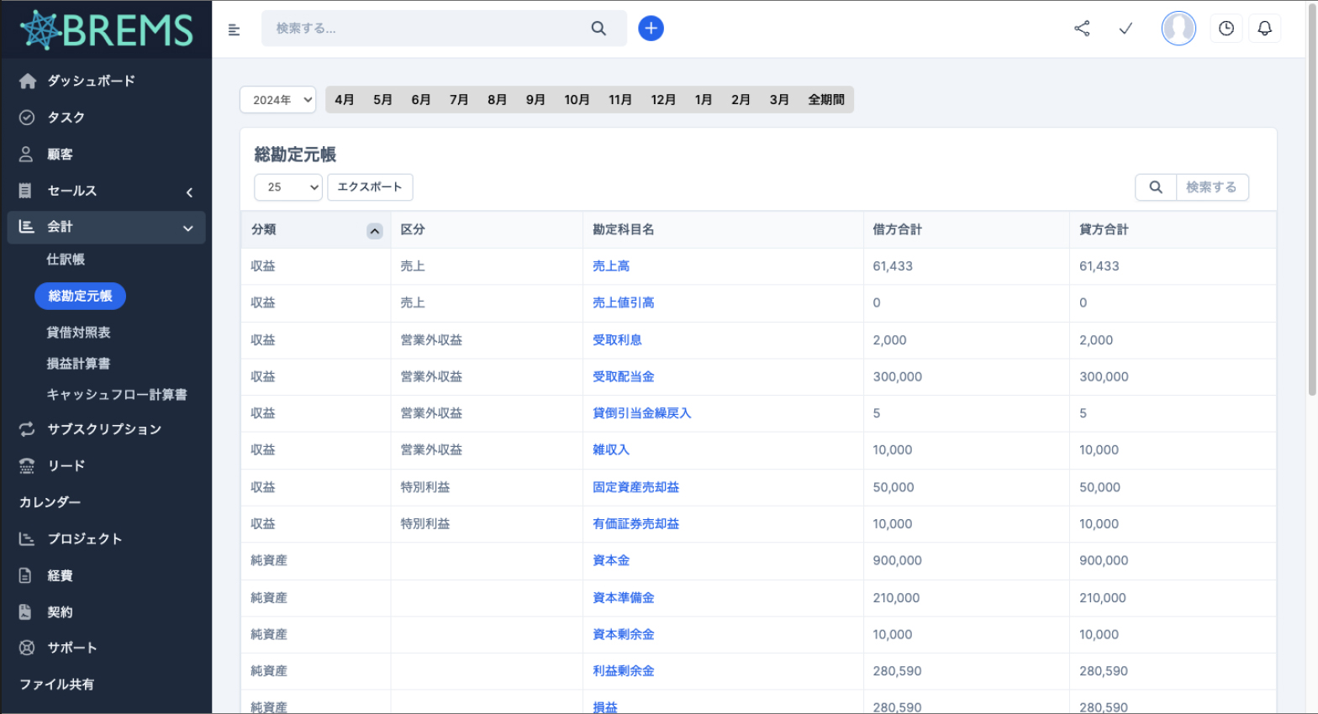The width and height of the screenshot is (1318, 714).
Task: Open the 利益剰余金 account link
Action: pos(624,671)
